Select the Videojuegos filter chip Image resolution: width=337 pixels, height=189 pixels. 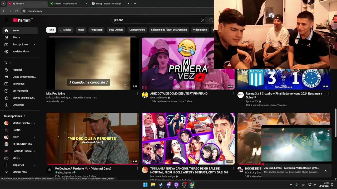point(200,30)
